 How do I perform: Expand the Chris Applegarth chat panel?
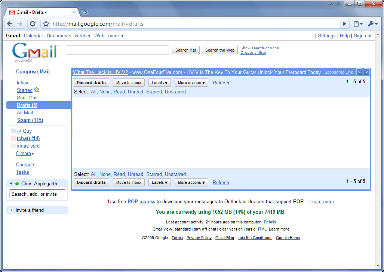coord(11,183)
